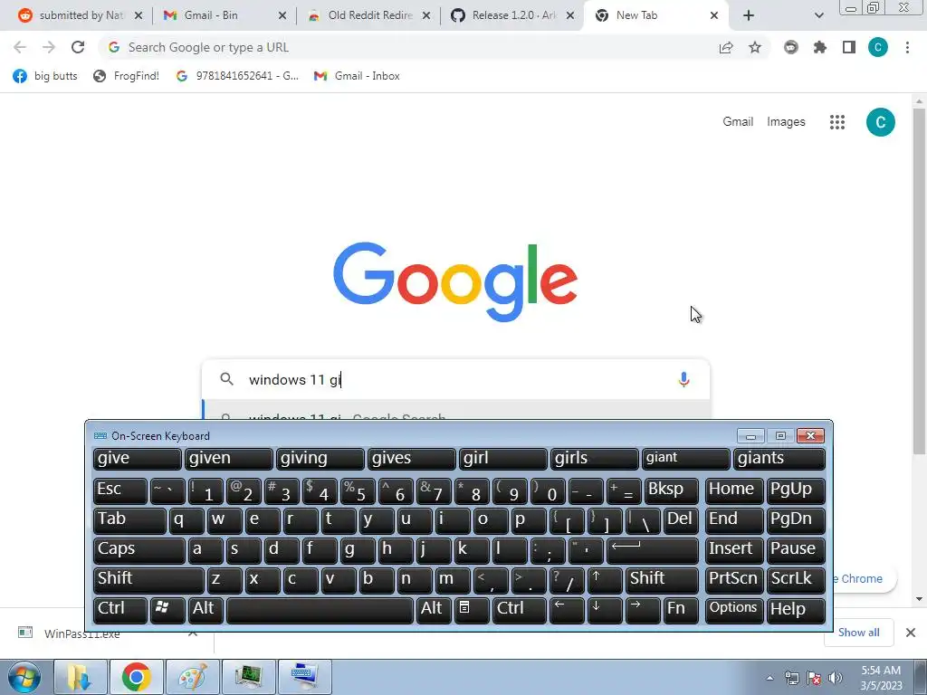Toggle the Chrome side panel icon
The width and height of the screenshot is (927, 695).
849,47
